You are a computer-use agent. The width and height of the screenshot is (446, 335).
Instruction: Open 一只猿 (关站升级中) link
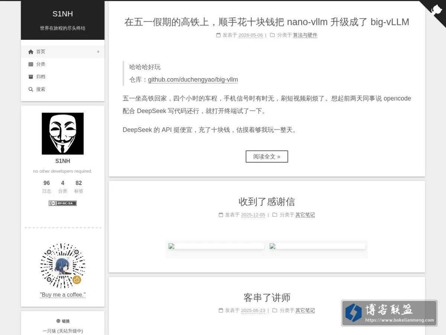tap(62, 331)
